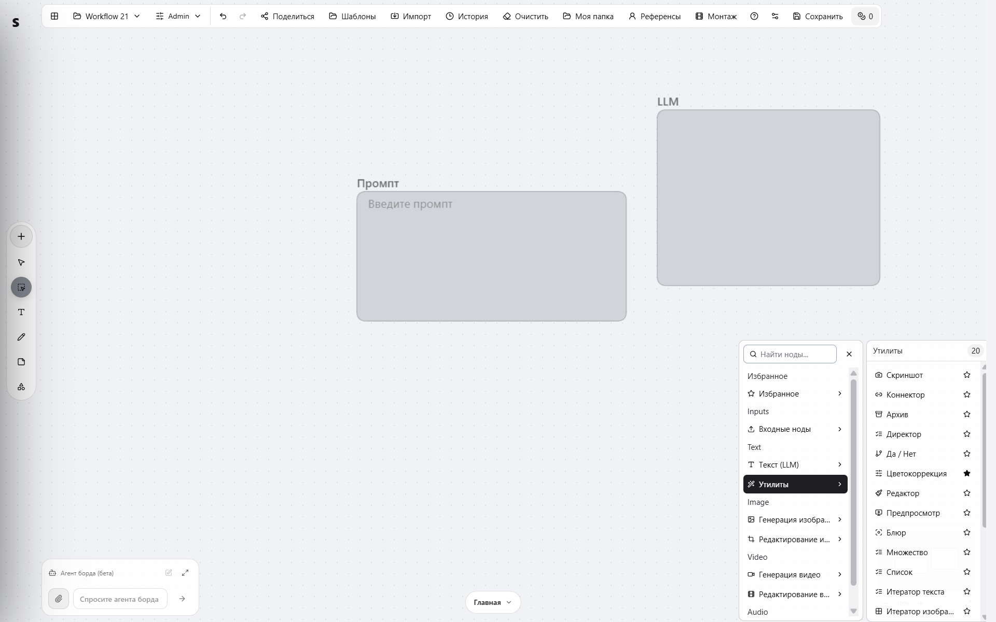Viewport: 996px width, 622px height.
Task: Open the credits counter showing 0
Action: pos(865,16)
